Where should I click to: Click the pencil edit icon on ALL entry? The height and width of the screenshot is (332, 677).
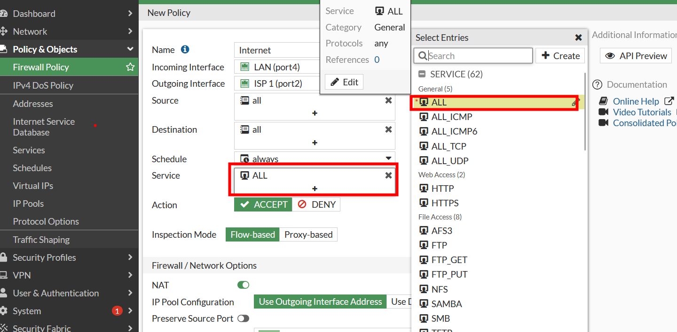(575, 102)
